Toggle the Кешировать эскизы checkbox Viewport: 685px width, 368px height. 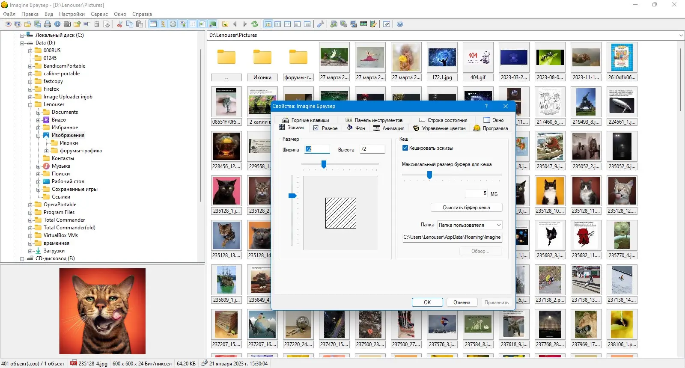[405, 148]
